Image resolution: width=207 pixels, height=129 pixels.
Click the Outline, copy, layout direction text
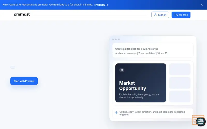click(x=152, y=113)
